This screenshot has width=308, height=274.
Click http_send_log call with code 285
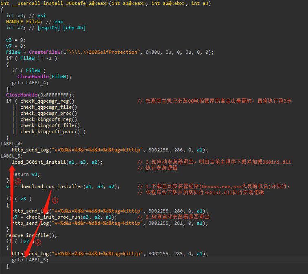coord(110,254)
